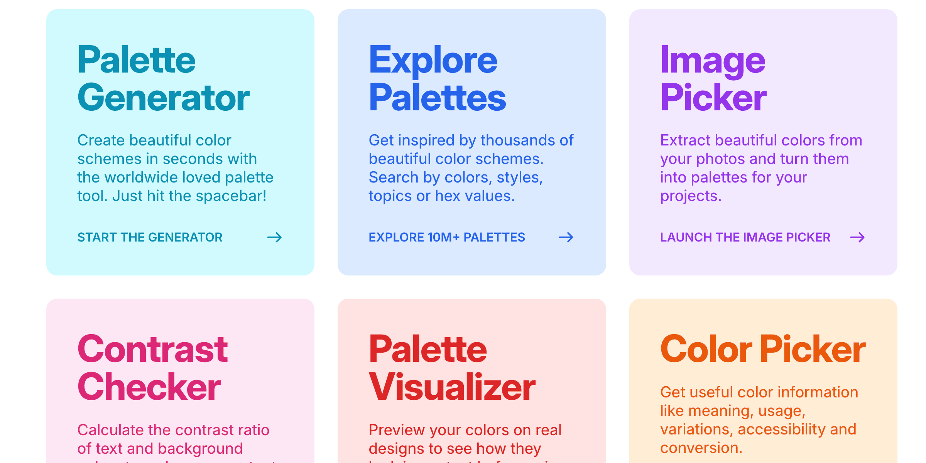Click the "Extract beautiful colors" description text
926x463 pixels.
coord(761,168)
